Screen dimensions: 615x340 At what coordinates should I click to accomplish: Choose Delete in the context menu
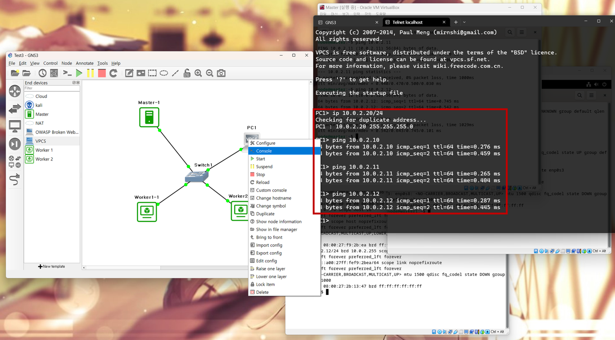284,292
